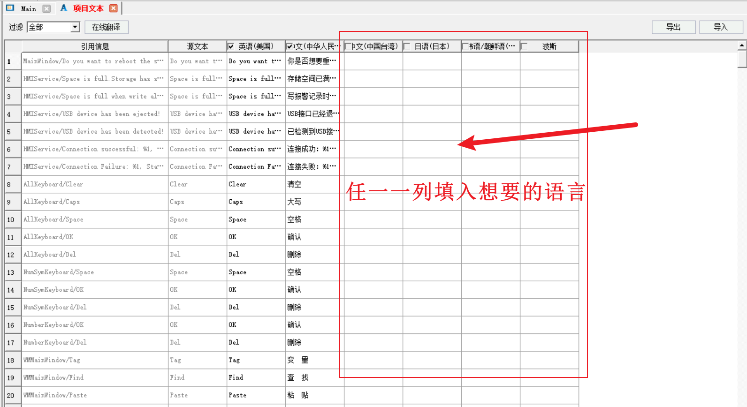Click the cell AllKeyboard/Caps
Image resolution: width=747 pixels, height=407 pixels.
95,202
